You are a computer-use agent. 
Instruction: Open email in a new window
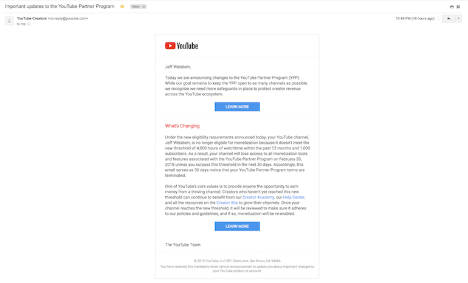pyautogui.click(x=459, y=6)
